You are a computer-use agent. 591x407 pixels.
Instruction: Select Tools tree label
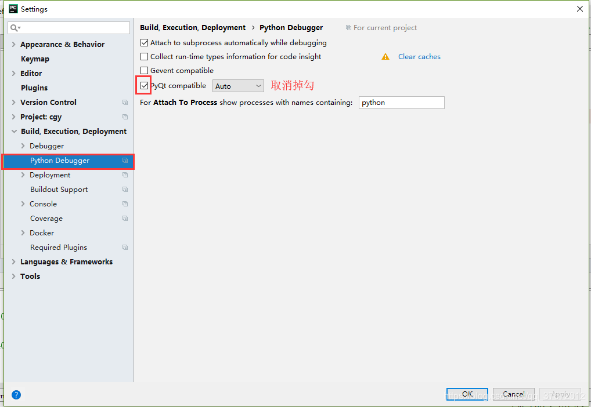[30, 277]
